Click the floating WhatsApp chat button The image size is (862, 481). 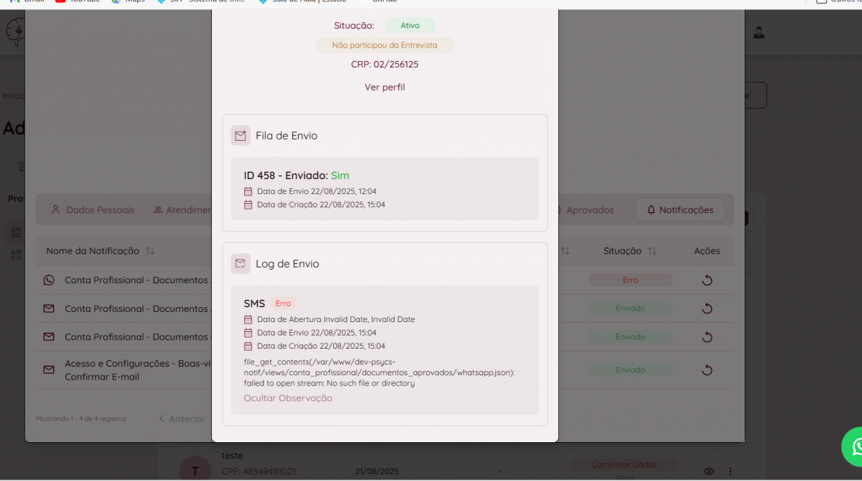[x=853, y=446]
